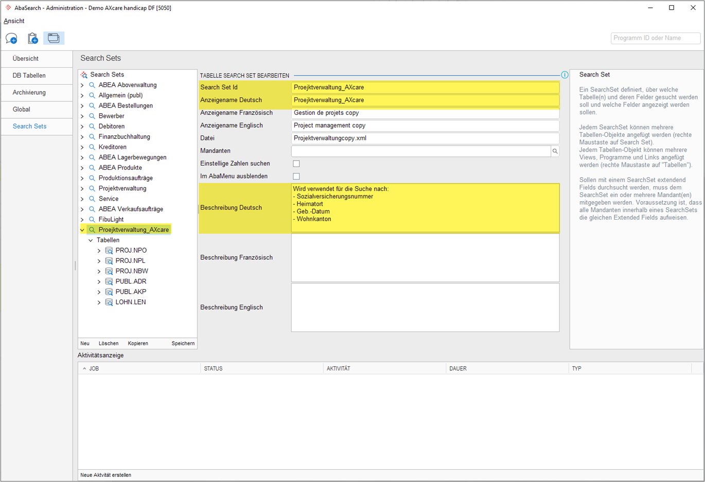Tick the Im AbaMenu ausblenden checkbox

pos(296,176)
